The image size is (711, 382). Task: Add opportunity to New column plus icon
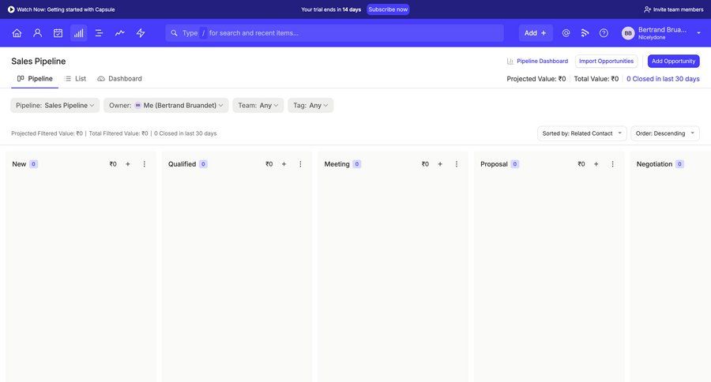point(128,164)
